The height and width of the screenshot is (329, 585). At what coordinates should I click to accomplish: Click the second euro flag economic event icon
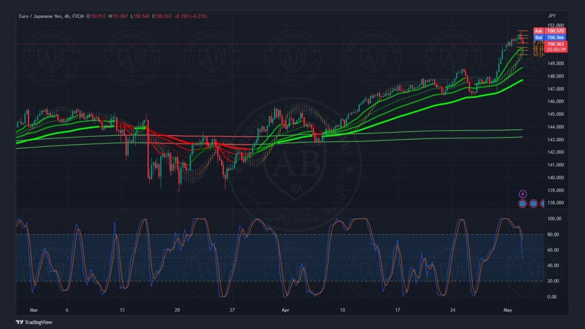coord(533,203)
